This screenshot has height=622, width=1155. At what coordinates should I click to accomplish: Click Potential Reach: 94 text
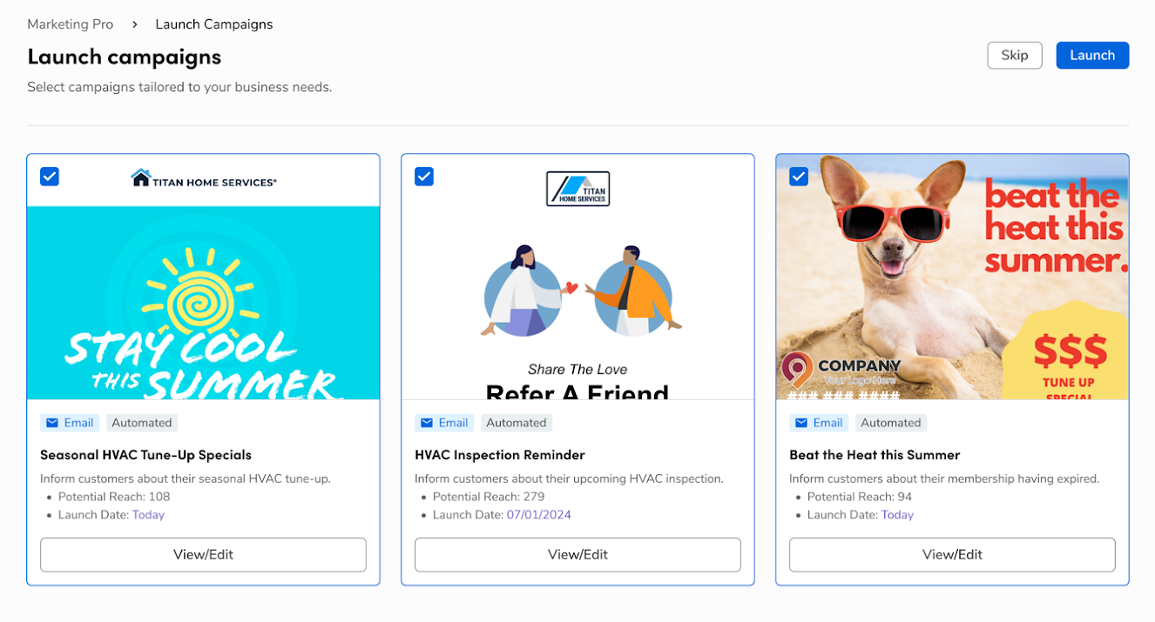(x=860, y=497)
